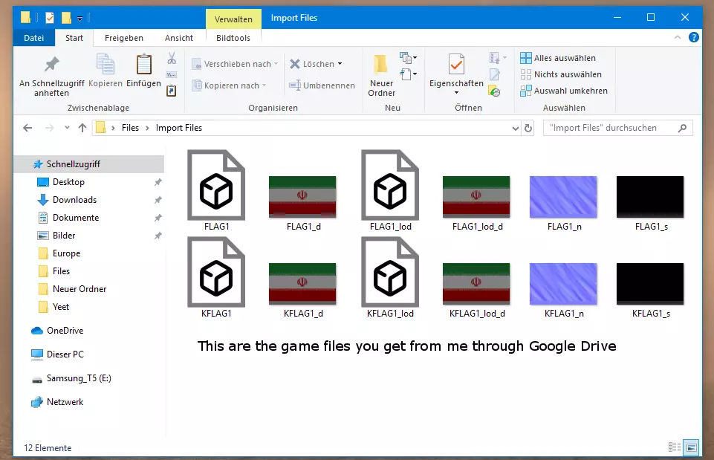Viewport: 714px width, 460px height.
Task: Select Schnellzugriff in navigation pane
Action: (89, 164)
